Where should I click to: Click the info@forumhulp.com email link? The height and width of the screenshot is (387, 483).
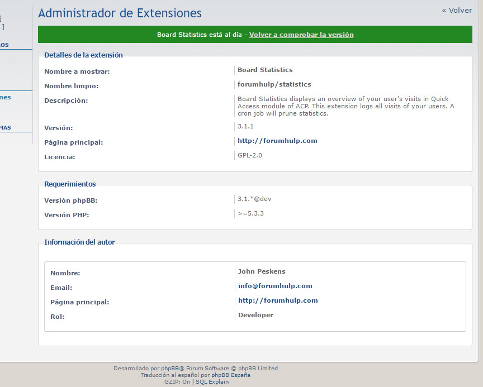tap(275, 286)
